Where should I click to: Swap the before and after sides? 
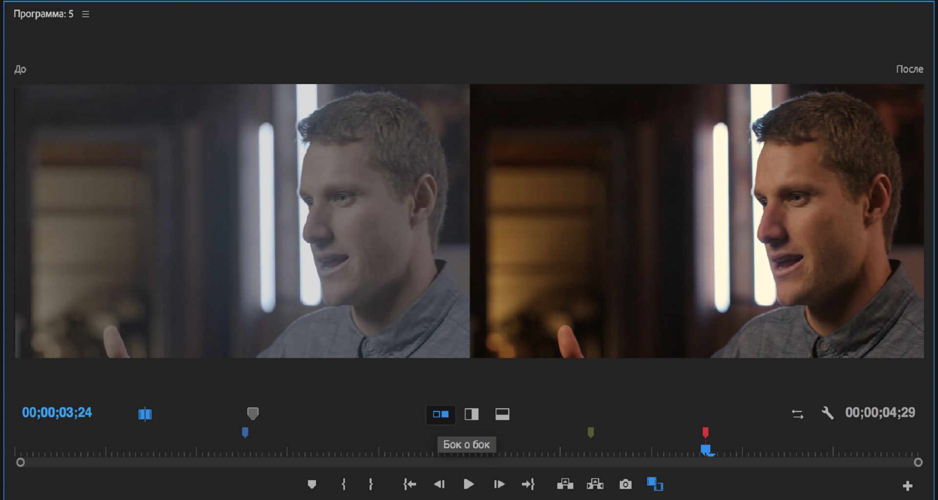click(797, 414)
